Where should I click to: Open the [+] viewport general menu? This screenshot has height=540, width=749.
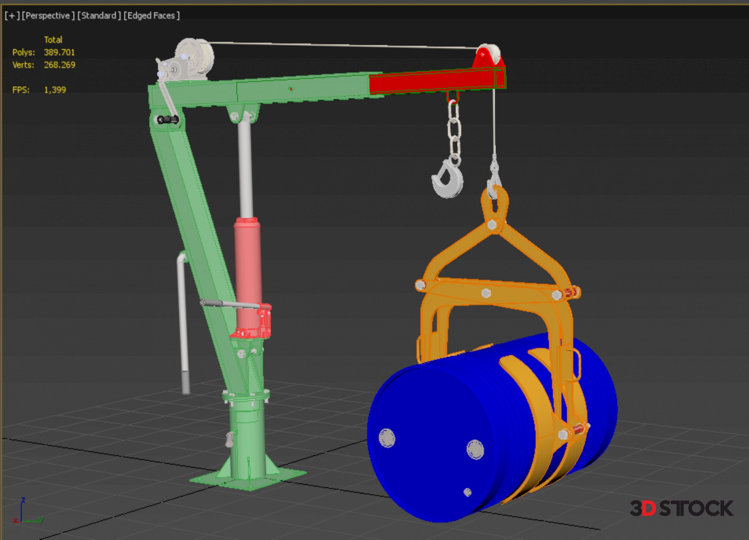tap(12, 16)
